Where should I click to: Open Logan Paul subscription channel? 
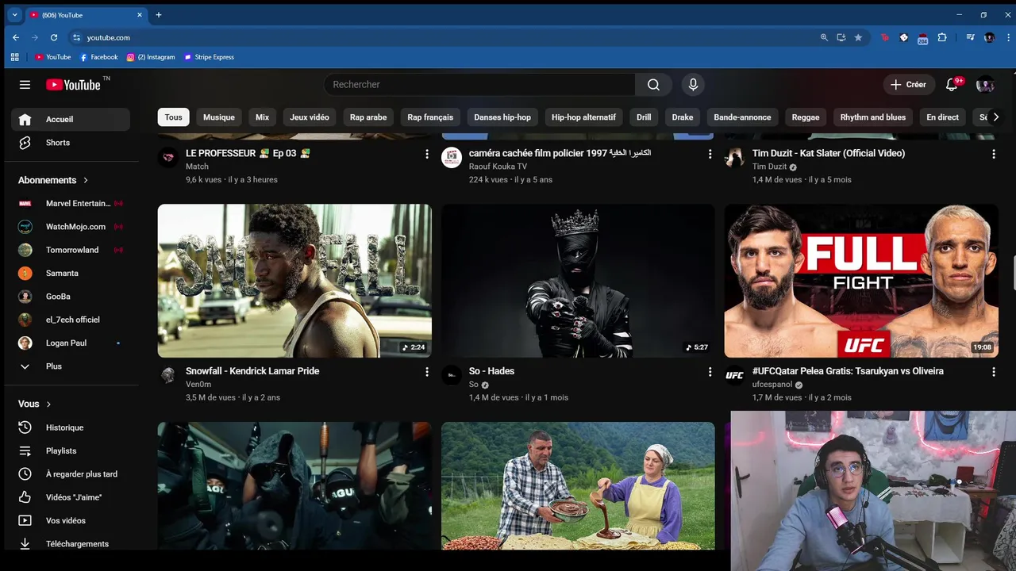[x=71, y=343]
